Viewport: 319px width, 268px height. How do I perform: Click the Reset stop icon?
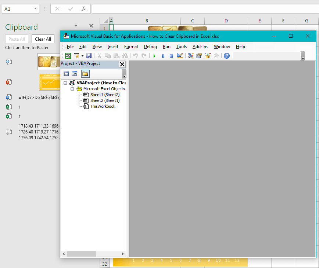pyautogui.click(x=171, y=56)
